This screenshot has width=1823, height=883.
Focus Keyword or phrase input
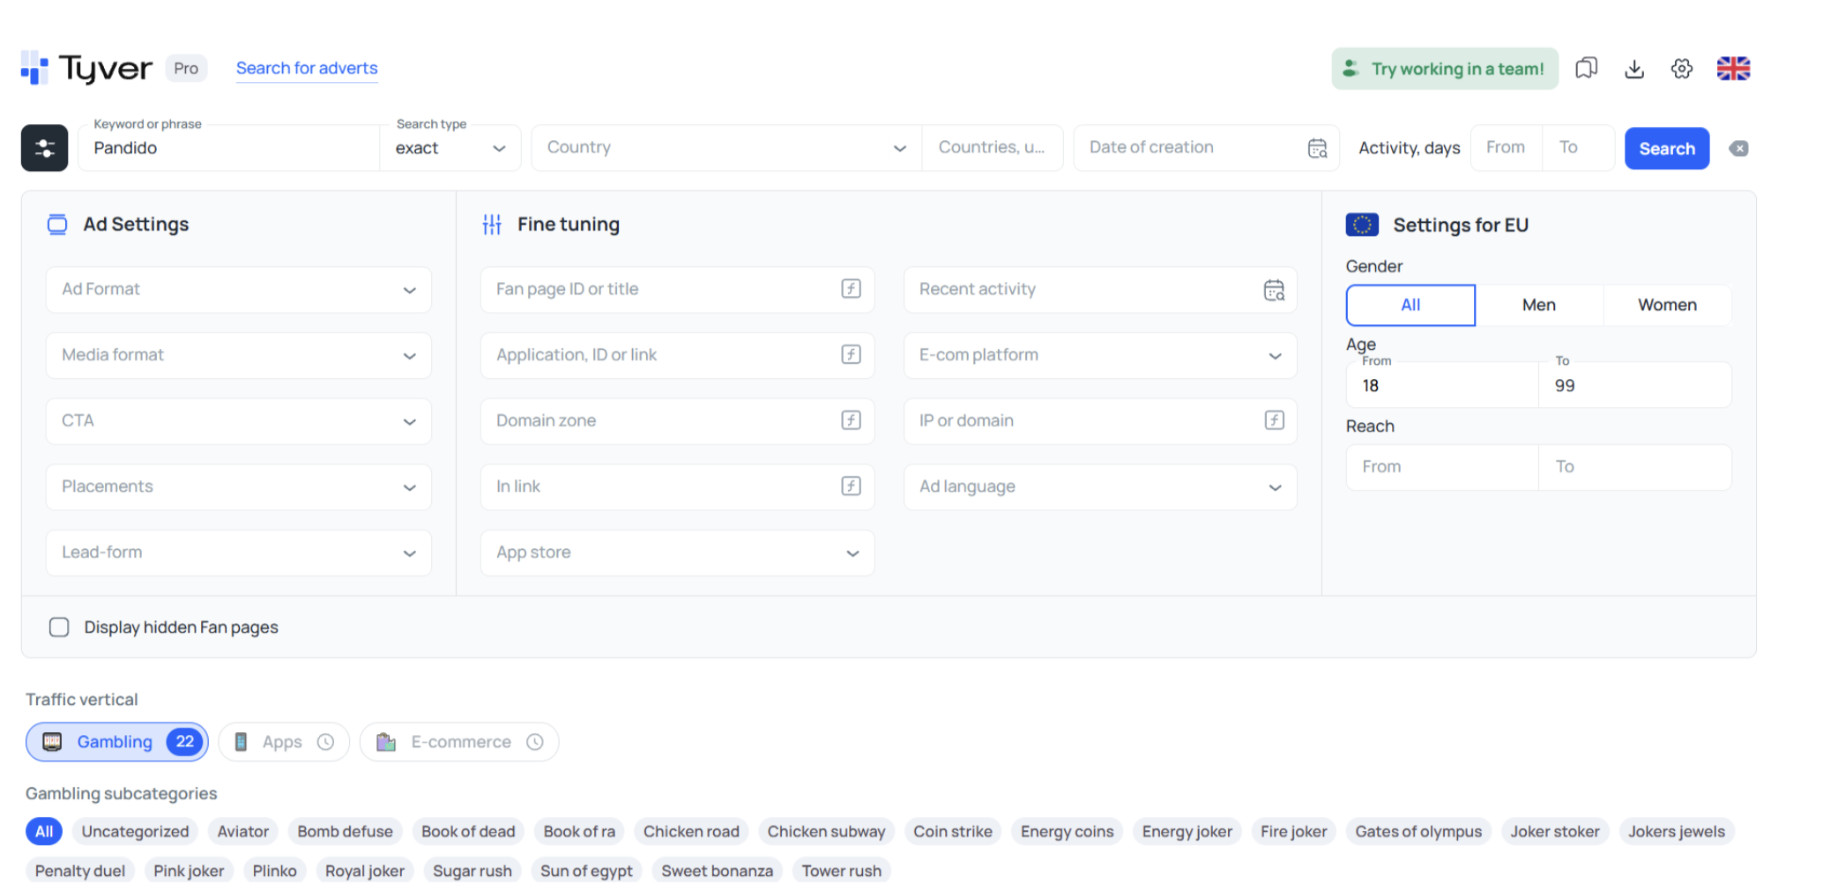coord(229,148)
